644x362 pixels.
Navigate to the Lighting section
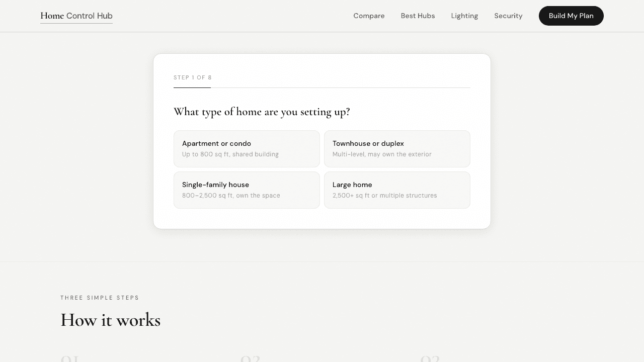click(464, 16)
